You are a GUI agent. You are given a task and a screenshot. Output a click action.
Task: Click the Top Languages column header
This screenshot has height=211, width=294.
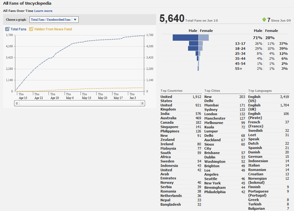click(x=260, y=91)
